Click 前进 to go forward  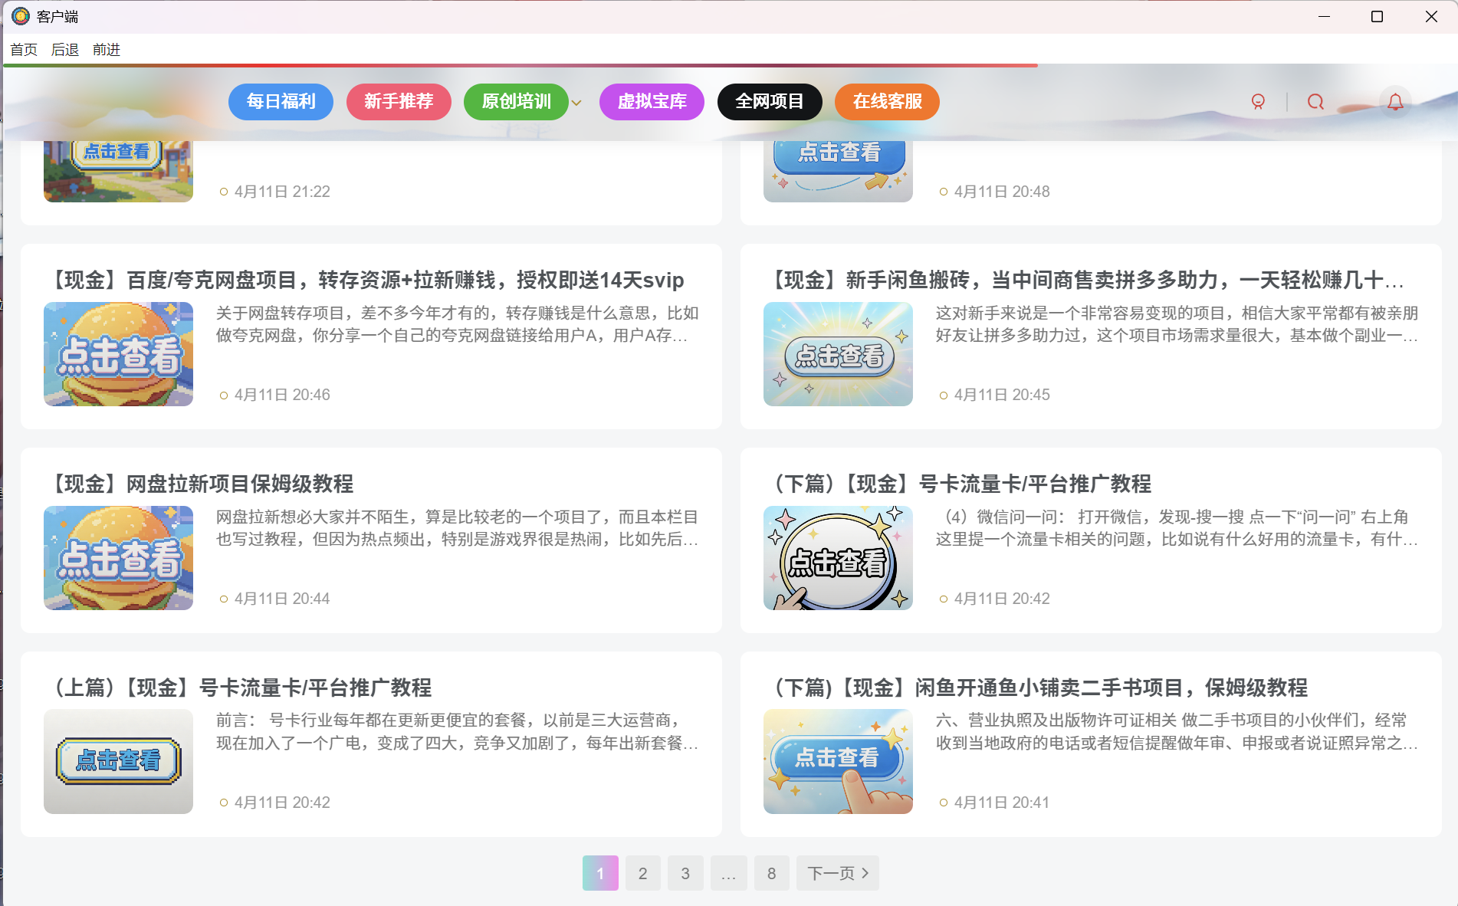coord(106,49)
